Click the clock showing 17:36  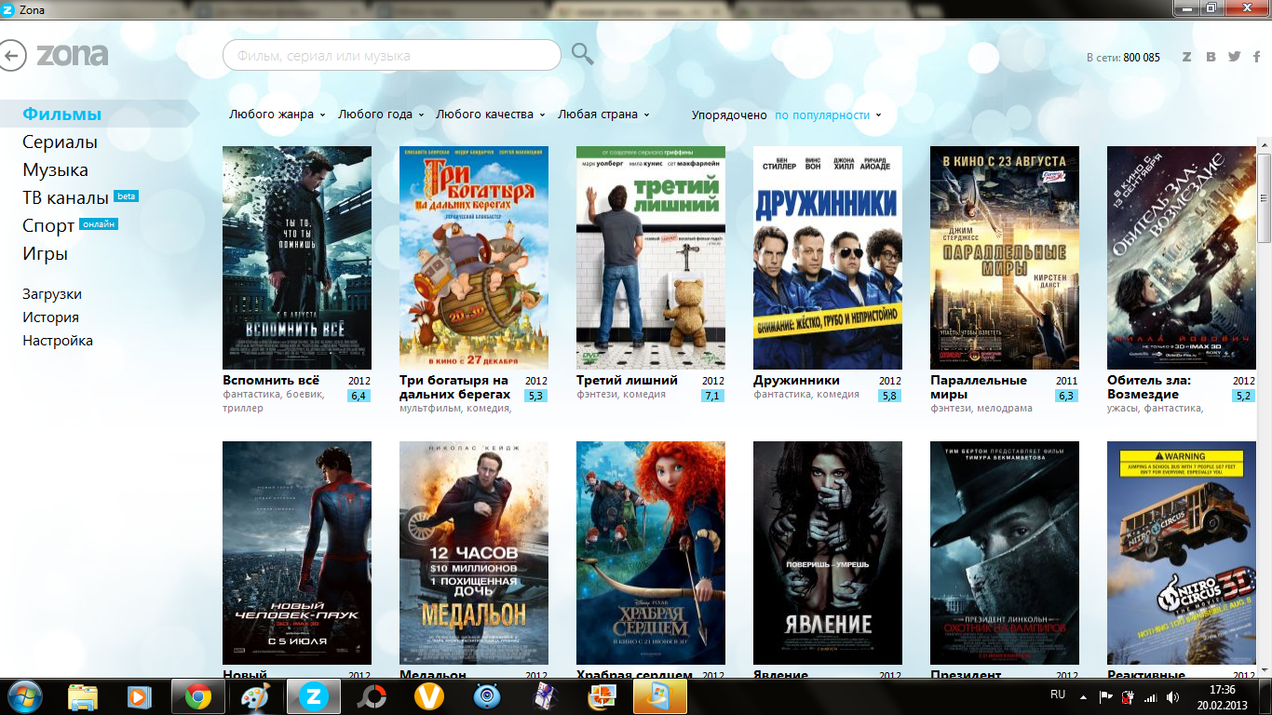(x=1222, y=690)
